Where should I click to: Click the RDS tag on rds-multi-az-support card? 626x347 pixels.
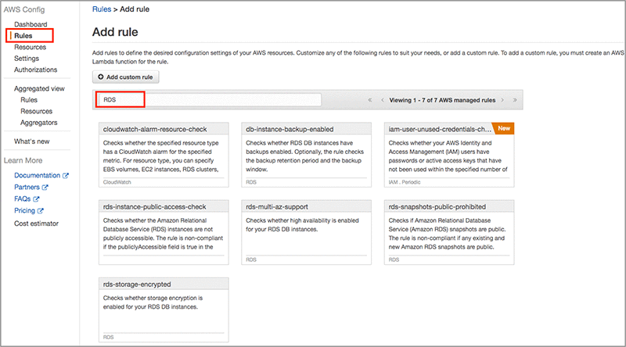pos(251,259)
